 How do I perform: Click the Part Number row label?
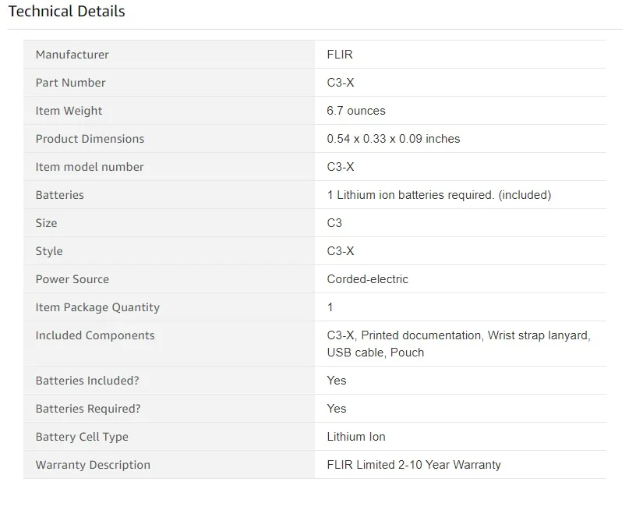[x=70, y=83]
